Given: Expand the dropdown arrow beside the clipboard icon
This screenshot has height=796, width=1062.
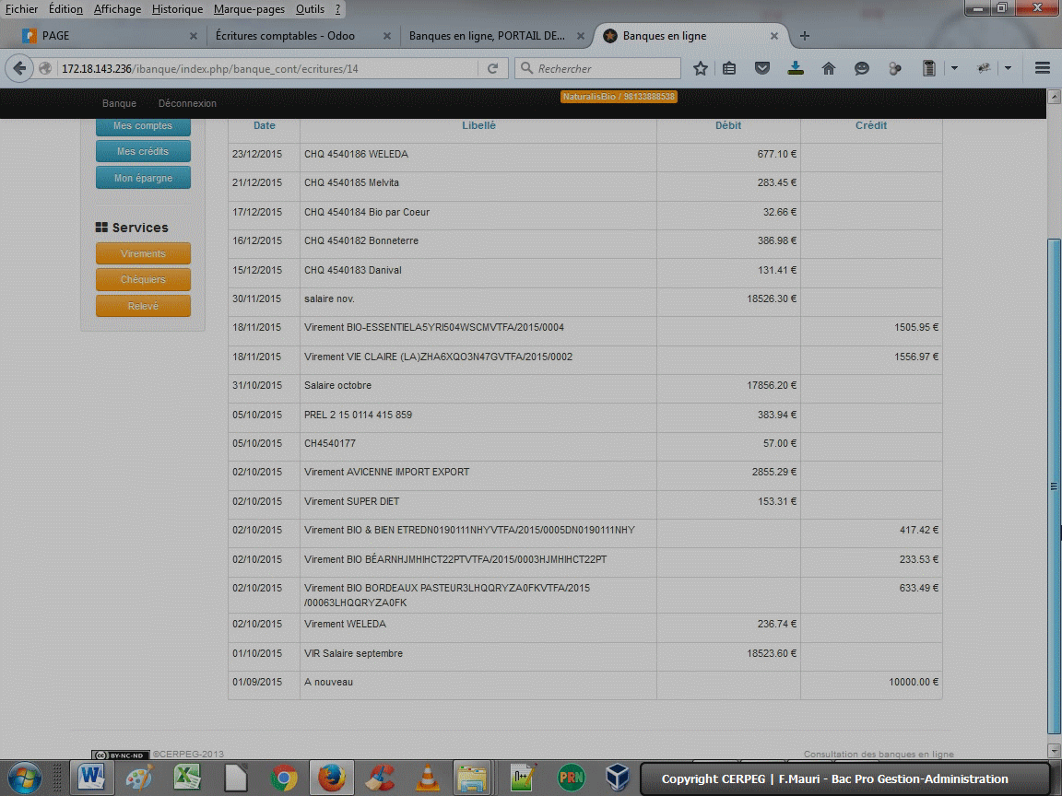Looking at the screenshot, I should point(954,68).
